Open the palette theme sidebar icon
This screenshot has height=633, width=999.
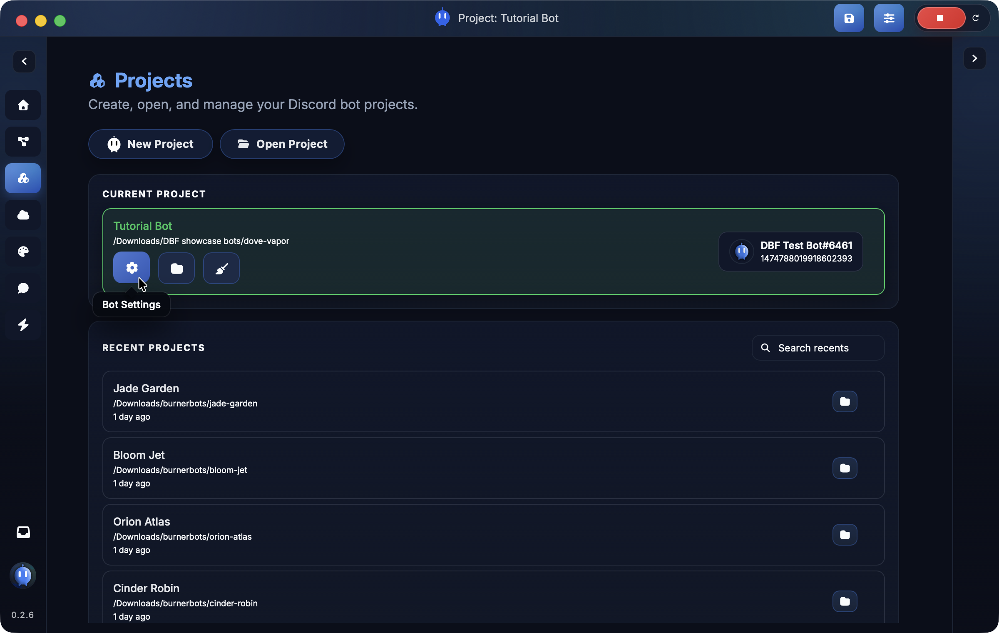coord(23,252)
